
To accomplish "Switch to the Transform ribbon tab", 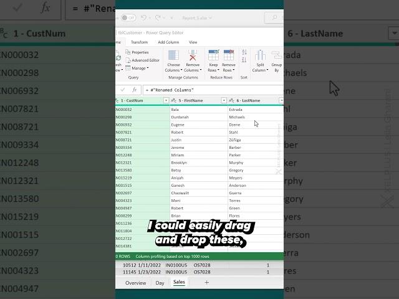I will [x=139, y=42].
